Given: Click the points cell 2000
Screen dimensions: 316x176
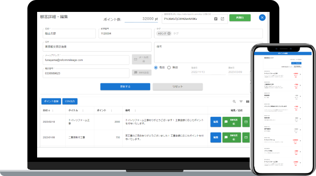Looking at the screenshot, I should (117, 122).
